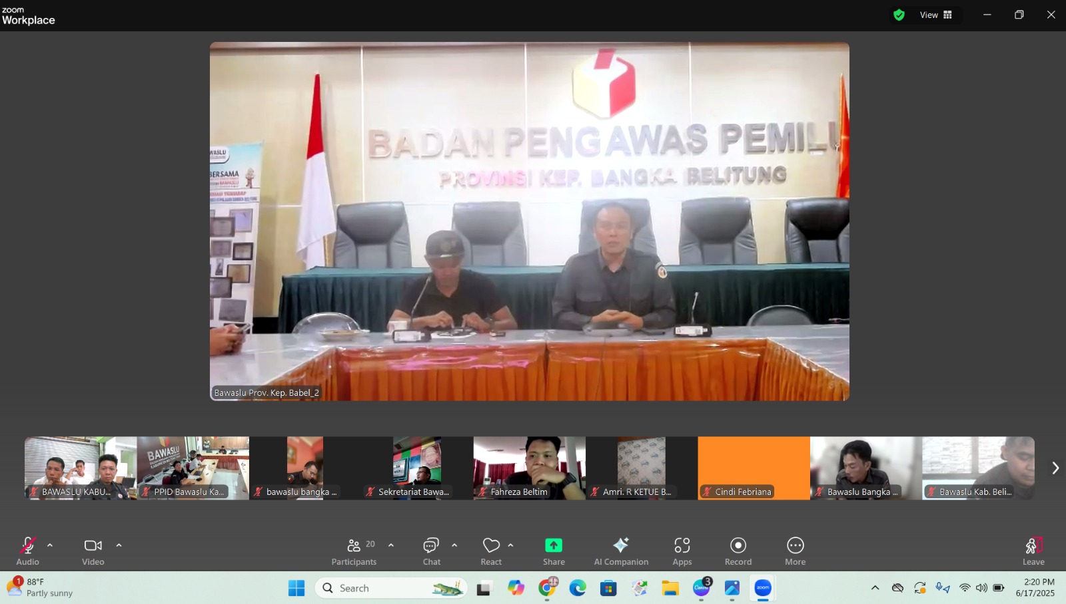Open the Participants panel
The width and height of the screenshot is (1066, 604).
point(354,549)
